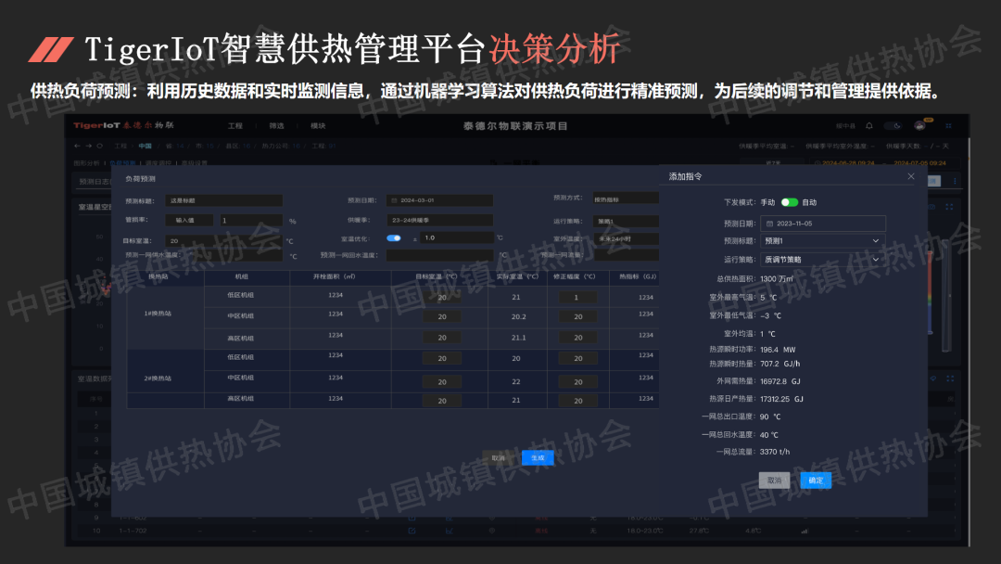
Task: Toggle the 室温优化 switch
Action: click(x=394, y=238)
